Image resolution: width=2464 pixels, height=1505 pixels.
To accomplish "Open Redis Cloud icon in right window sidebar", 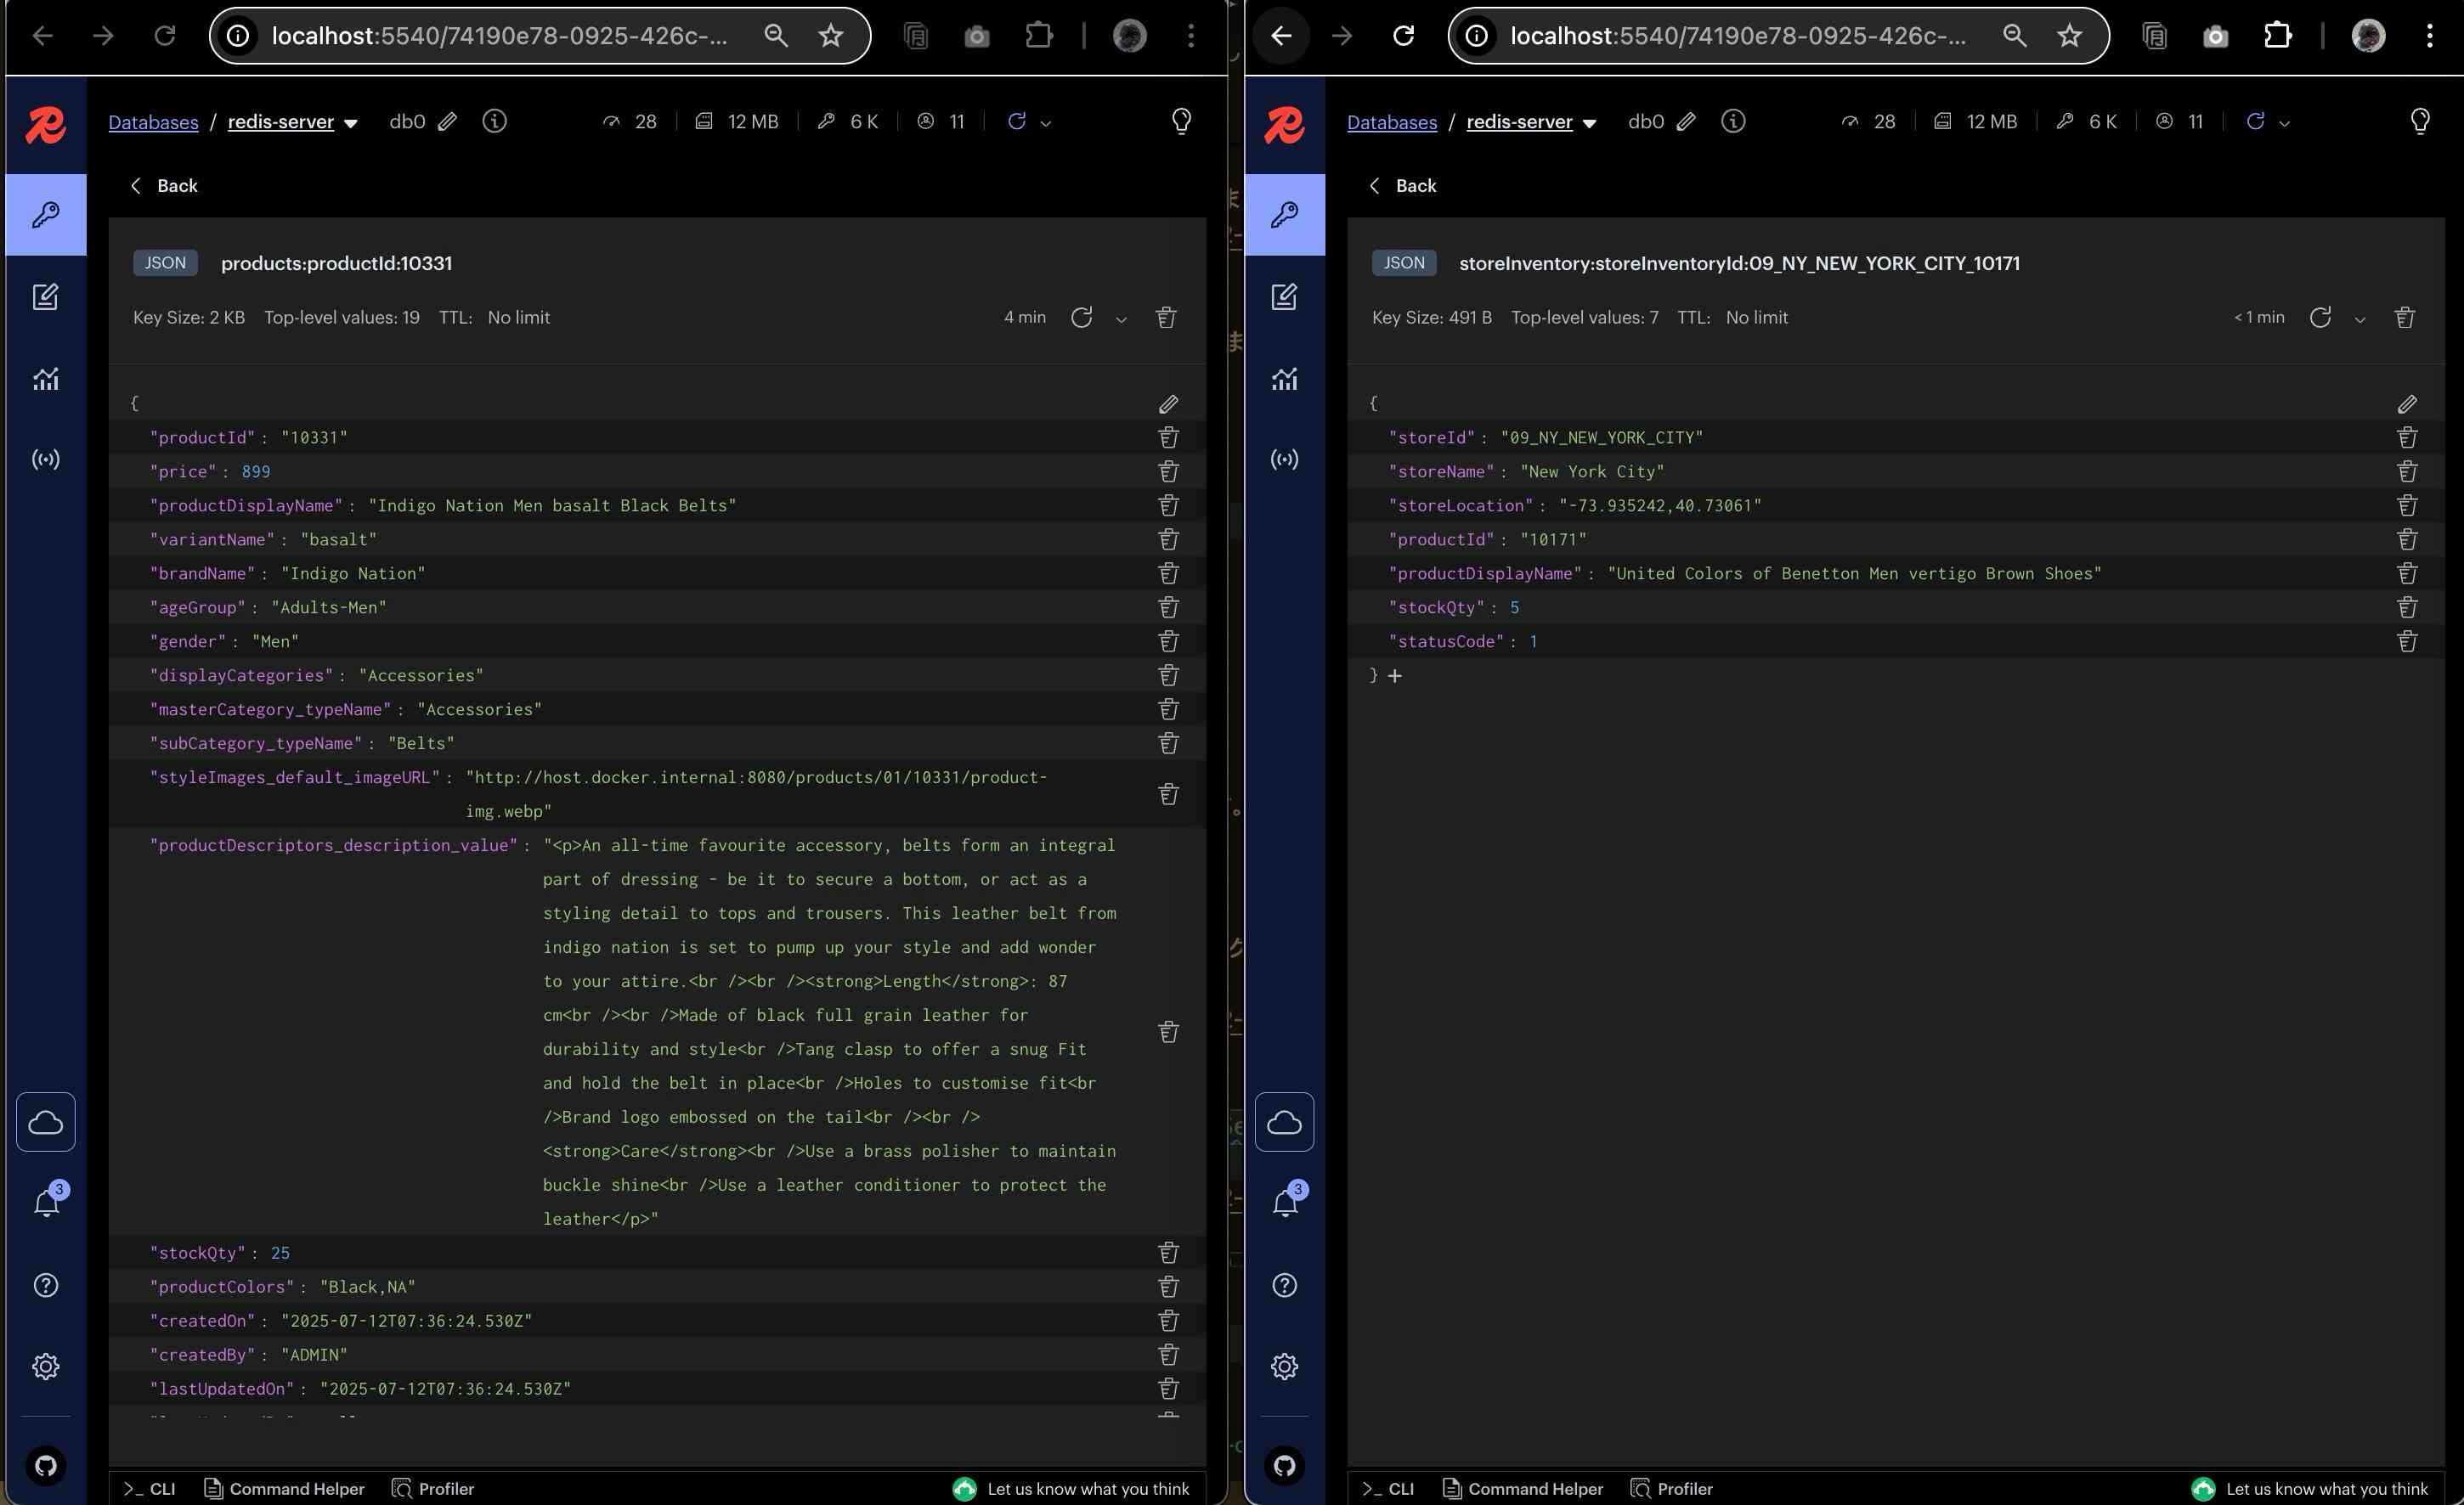I will pos(1284,1122).
